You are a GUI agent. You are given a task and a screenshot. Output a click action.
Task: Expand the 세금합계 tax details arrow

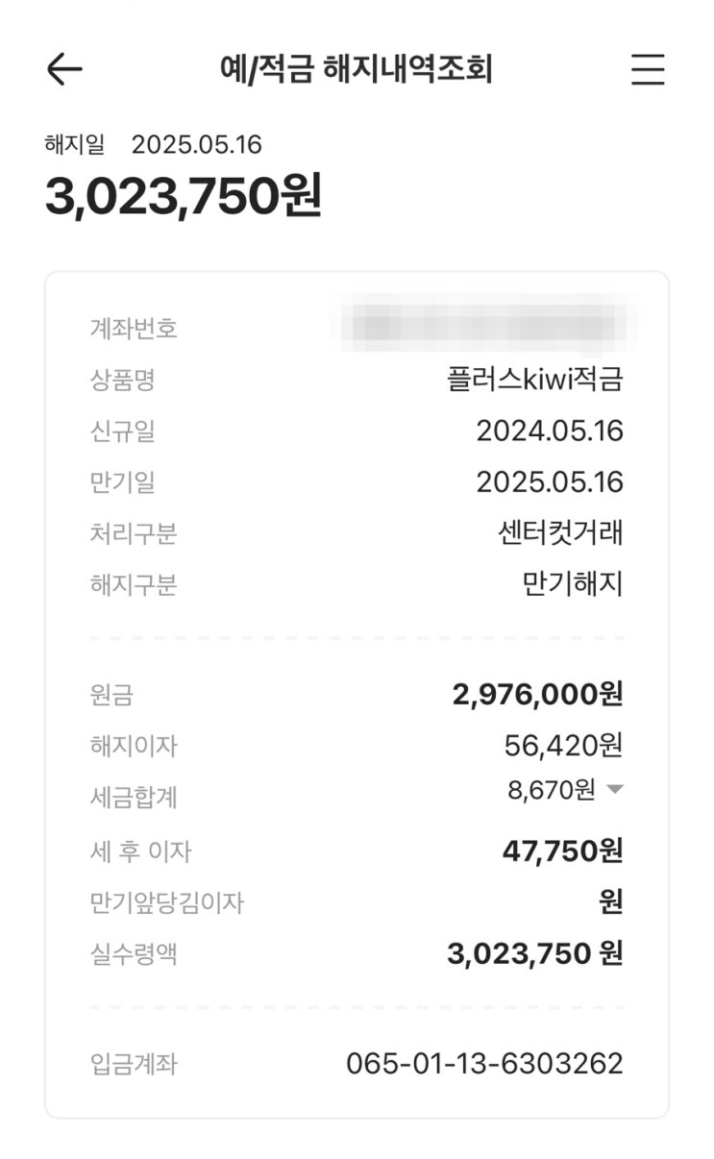coord(615,790)
